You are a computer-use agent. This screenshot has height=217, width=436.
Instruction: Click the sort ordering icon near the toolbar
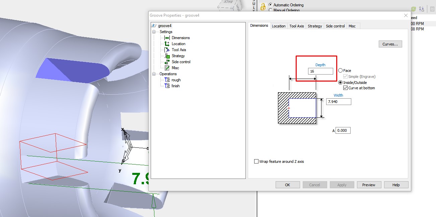click(x=421, y=9)
